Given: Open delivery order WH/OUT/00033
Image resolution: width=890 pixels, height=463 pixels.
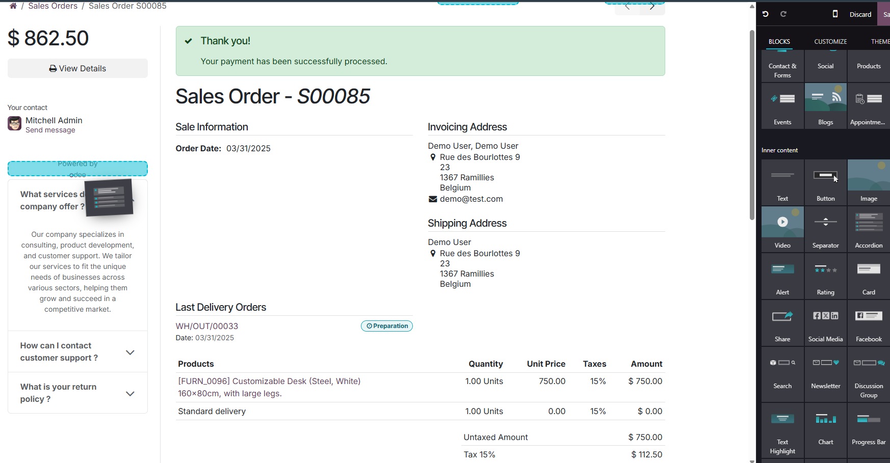Looking at the screenshot, I should point(207,326).
